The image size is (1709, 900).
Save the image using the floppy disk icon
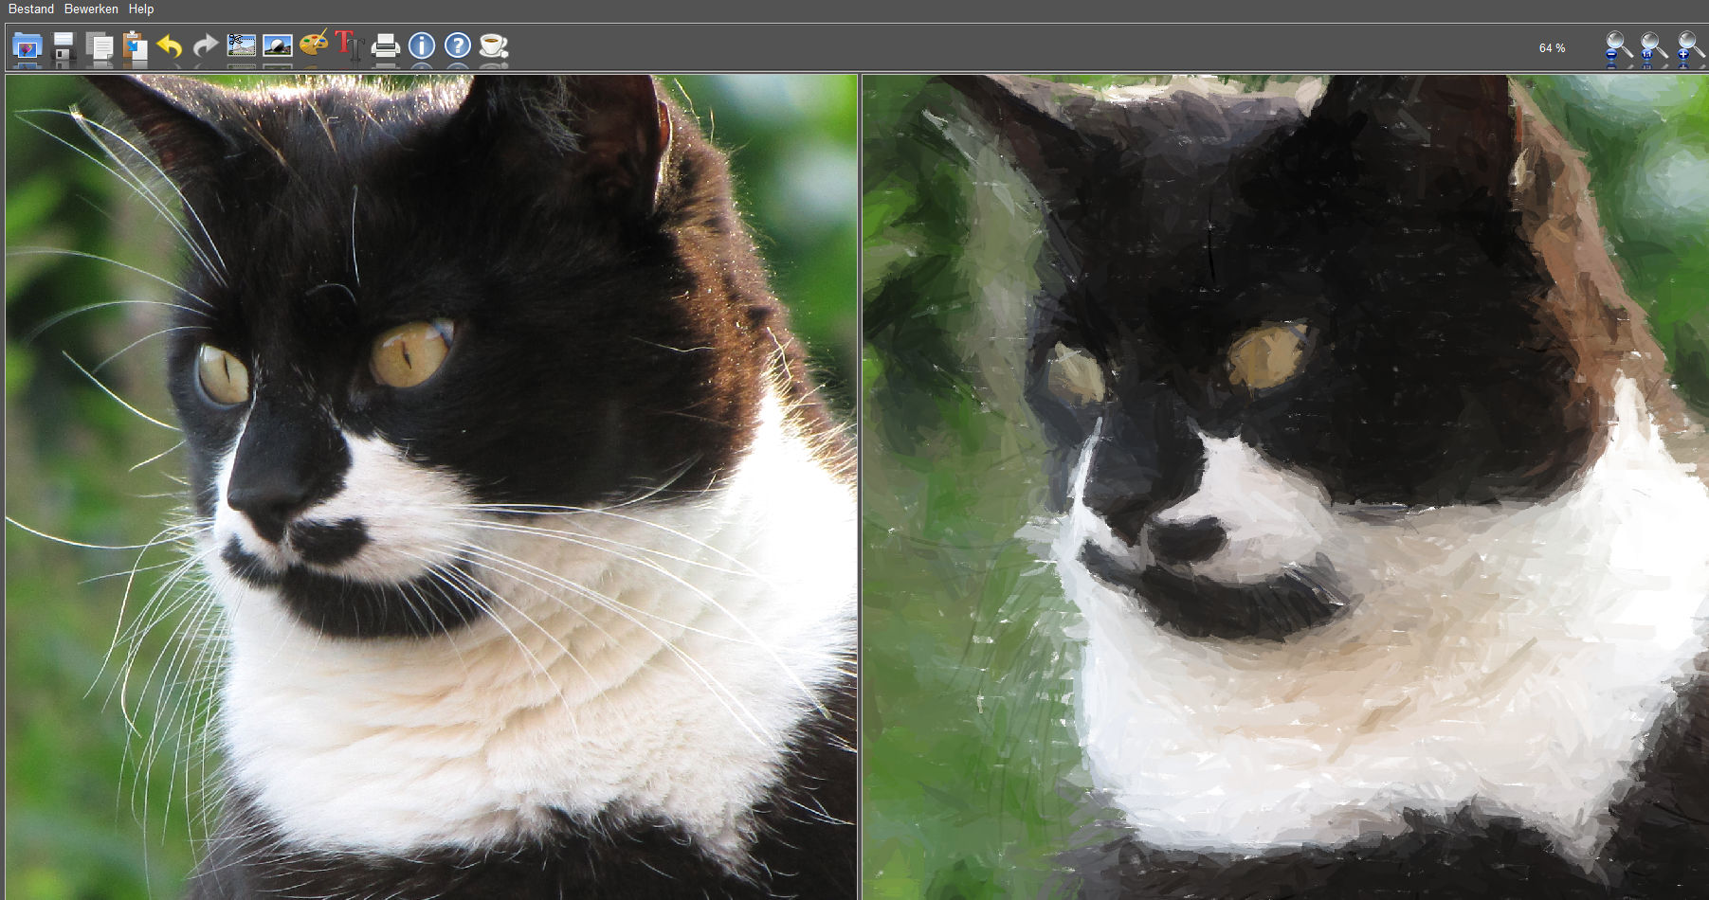click(64, 47)
